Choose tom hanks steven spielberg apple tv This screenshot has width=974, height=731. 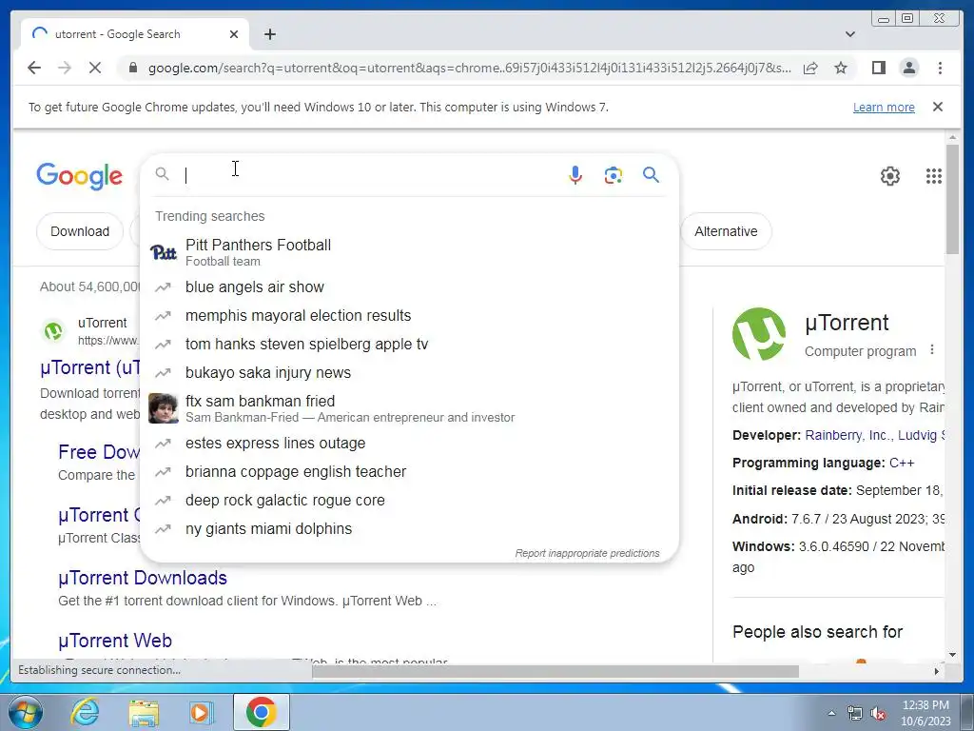click(409, 345)
